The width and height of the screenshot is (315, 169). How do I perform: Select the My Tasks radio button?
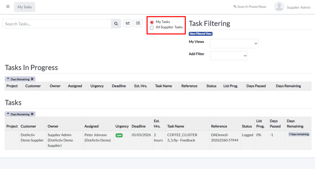pyautogui.click(x=152, y=22)
